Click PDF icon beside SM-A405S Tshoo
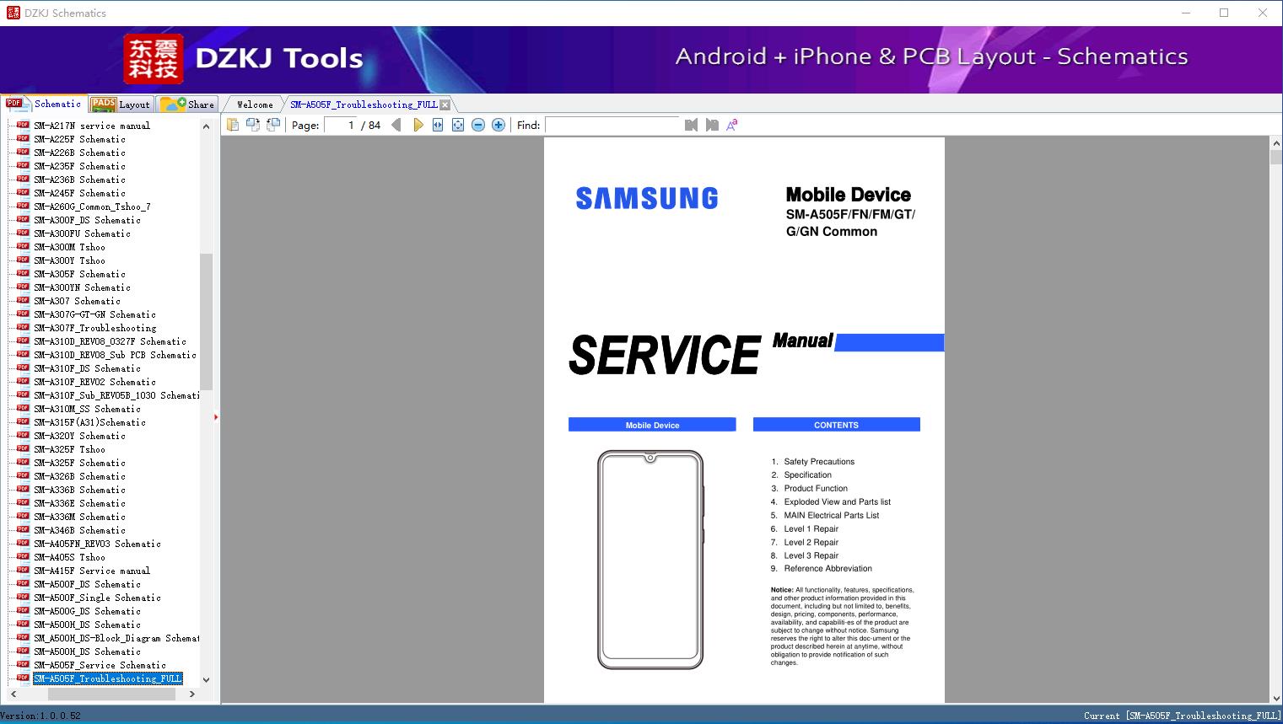This screenshot has height=724, width=1283. (x=23, y=556)
